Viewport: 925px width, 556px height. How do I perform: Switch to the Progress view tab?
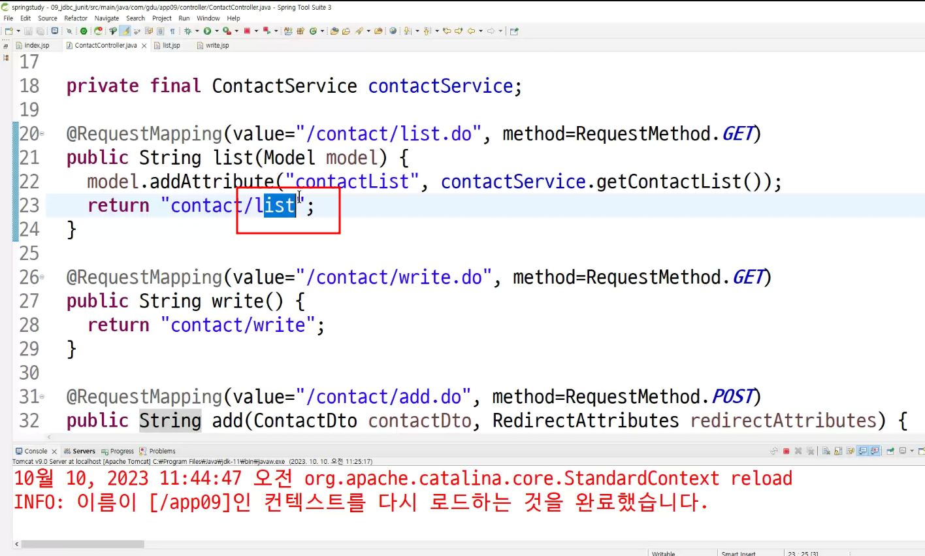click(x=118, y=451)
